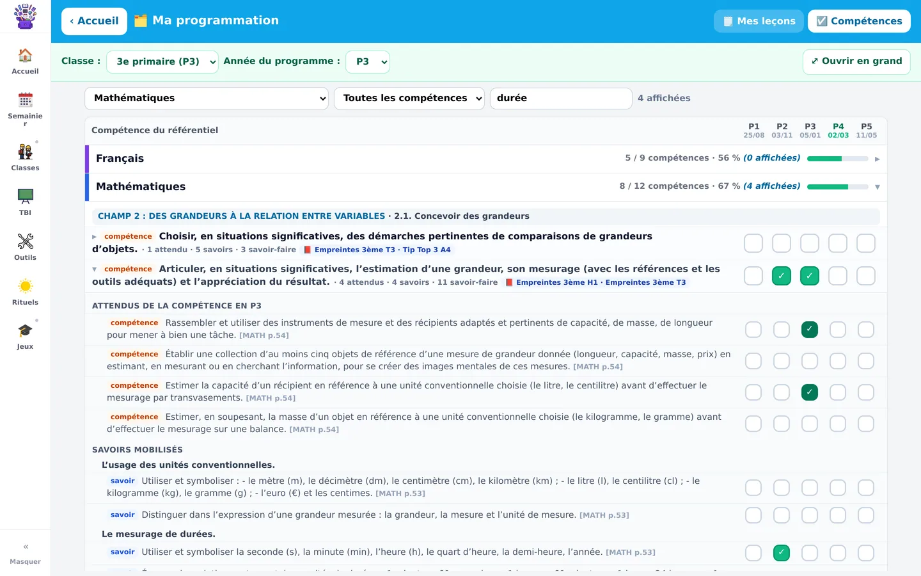Viewport: 921px width, 576px height.
Task: Click the red book icon before Empreintes 3ème H1
Action: pos(509,282)
